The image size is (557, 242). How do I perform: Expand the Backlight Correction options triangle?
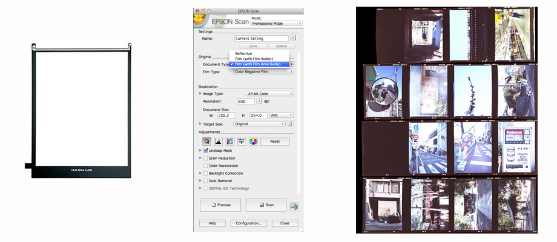click(200, 174)
